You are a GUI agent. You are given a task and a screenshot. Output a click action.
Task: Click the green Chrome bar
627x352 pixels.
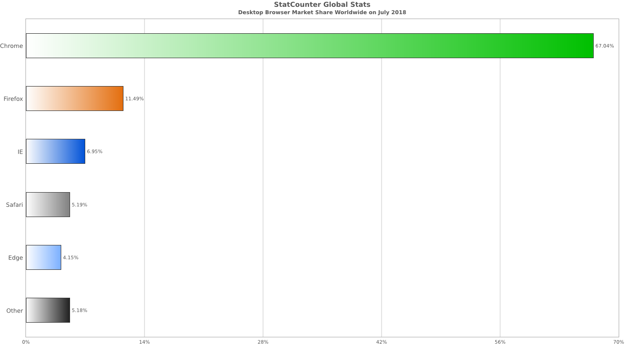[310, 46]
